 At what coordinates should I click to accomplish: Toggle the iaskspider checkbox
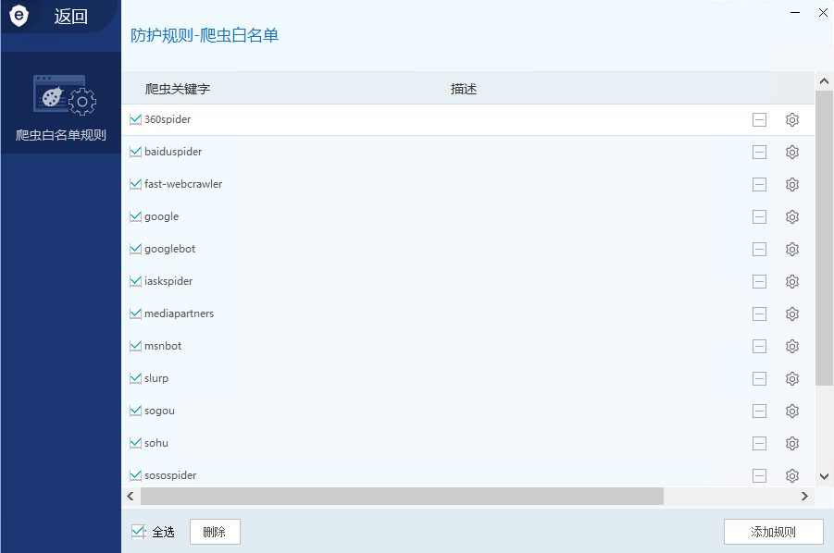coord(136,281)
